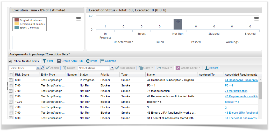This screenshot has height=132, width=271.
Task: Click the magnifier search user icon
Action: pyautogui.click(x=42, y=68)
